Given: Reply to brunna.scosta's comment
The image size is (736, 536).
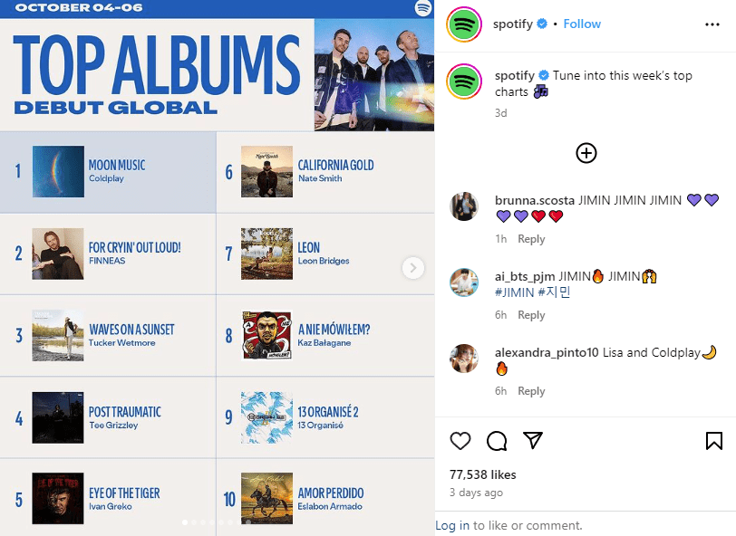Looking at the screenshot, I should coord(531,239).
